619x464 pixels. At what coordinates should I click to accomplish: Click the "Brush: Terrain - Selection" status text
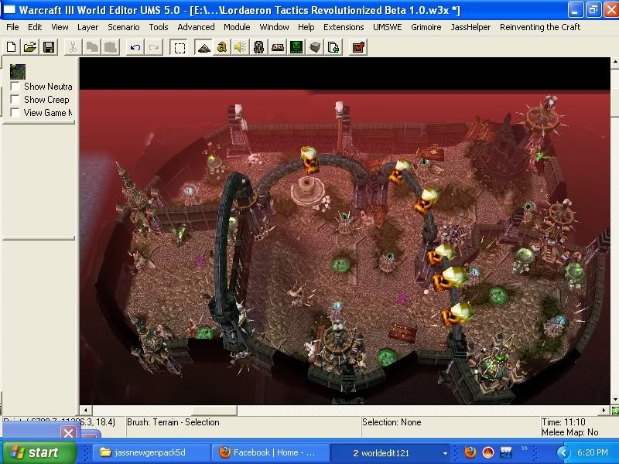pos(173,422)
